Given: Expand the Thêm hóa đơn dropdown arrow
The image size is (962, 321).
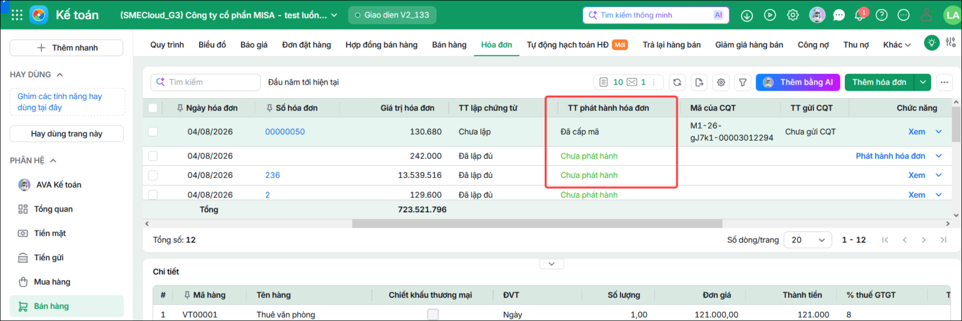Looking at the screenshot, I should (x=923, y=82).
